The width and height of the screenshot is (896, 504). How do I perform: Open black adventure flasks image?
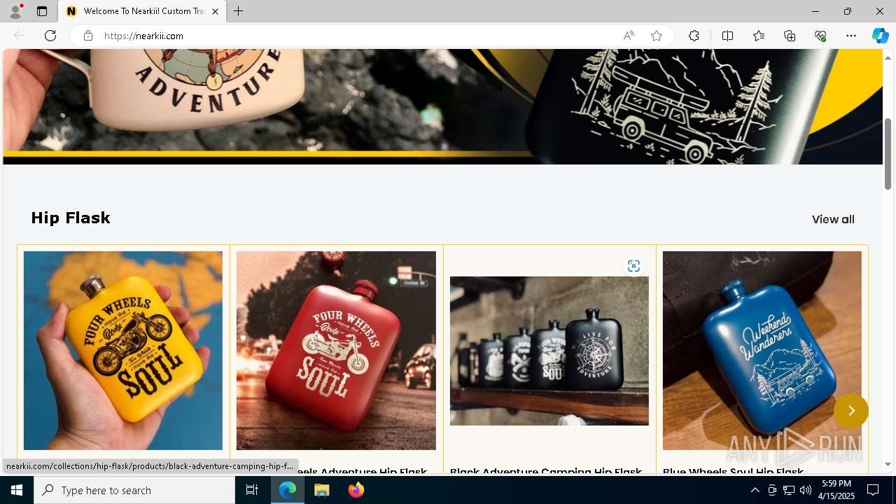549,351
